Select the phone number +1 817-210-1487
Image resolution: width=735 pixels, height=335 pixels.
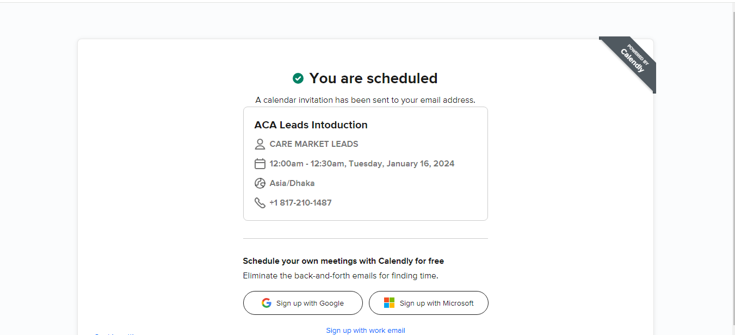click(x=300, y=203)
